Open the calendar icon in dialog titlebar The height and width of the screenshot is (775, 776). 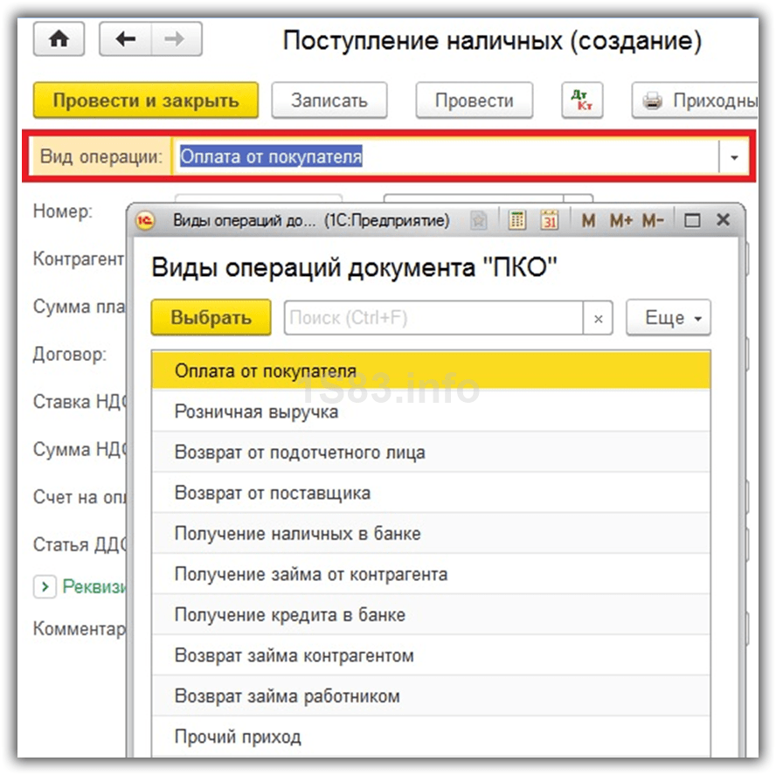(x=549, y=221)
